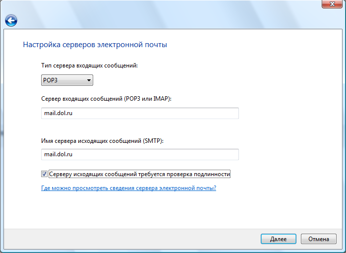The image size is (346, 253).
Task: Open the incoming server type dropdown
Action: click(67, 80)
